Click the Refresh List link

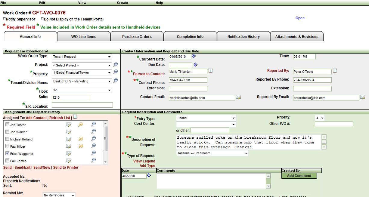(x=60, y=118)
